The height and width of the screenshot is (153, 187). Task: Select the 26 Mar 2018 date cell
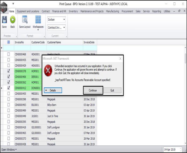tap(90, 139)
